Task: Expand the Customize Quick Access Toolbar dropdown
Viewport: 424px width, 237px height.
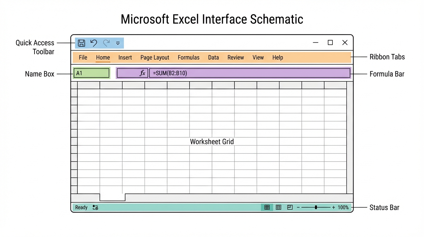Action: coord(118,43)
